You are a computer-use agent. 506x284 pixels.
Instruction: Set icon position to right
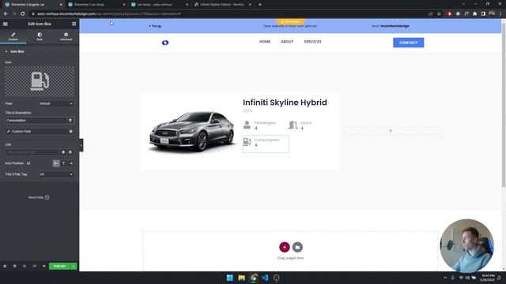pos(70,163)
